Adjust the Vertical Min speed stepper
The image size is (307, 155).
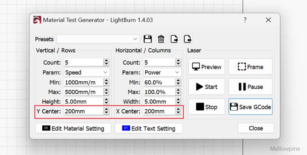[x=107, y=82]
